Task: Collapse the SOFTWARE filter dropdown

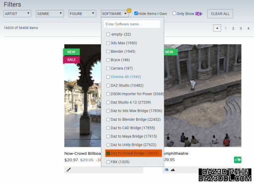Action: (x=115, y=13)
